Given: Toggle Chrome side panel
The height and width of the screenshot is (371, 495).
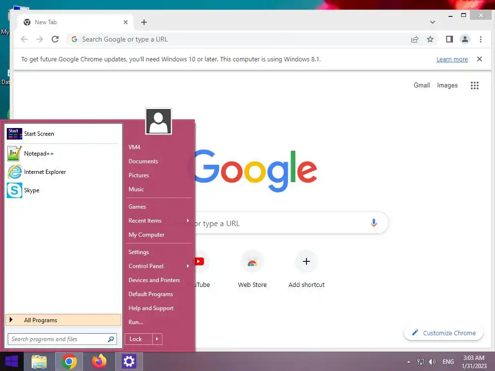Looking at the screenshot, I should click(450, 39).
